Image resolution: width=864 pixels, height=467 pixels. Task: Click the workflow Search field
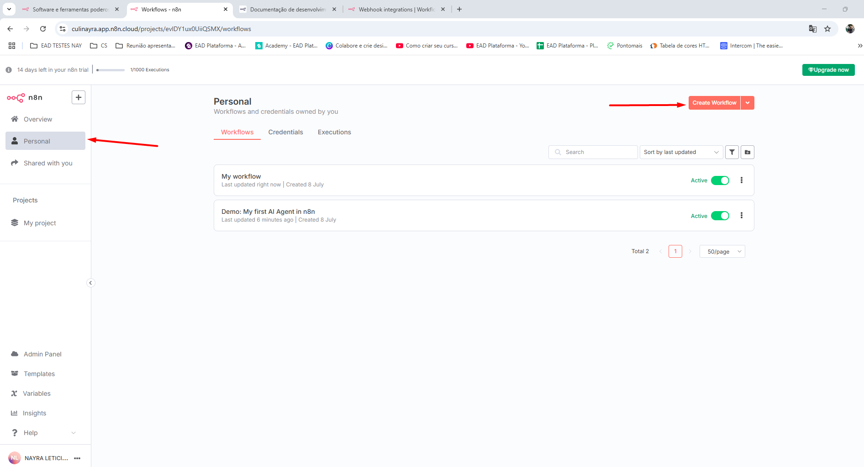click(593, 152)
